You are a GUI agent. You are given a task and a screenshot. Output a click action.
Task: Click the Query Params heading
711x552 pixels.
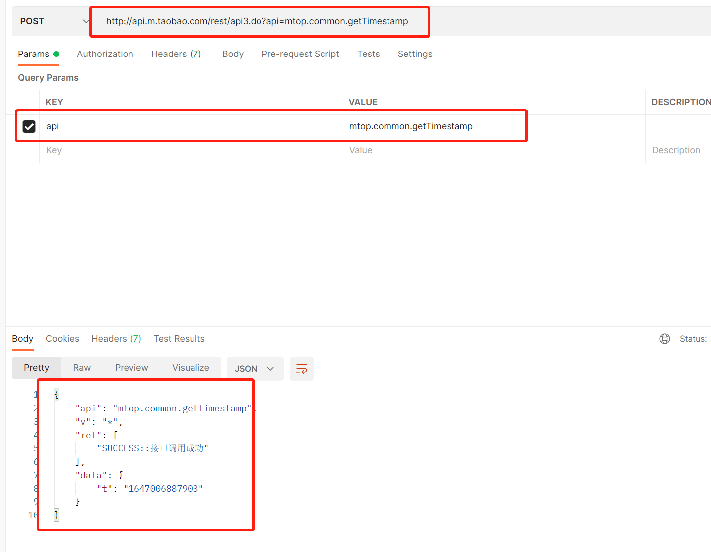coord(49,78)
